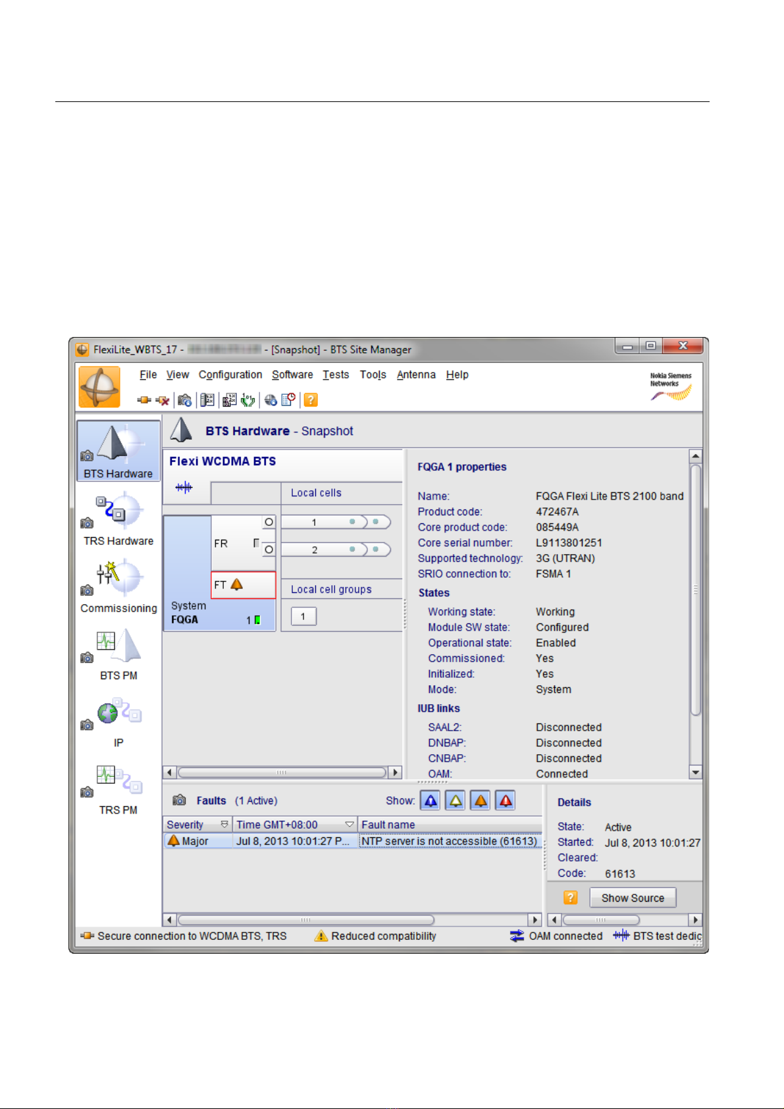The image size is (784, 1109).
Task: Click the toolbar icon with binary digits grid
Action: coord(229,400)
